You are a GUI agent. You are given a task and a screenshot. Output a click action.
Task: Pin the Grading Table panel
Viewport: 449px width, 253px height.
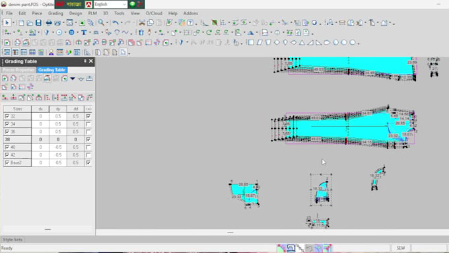pyautogui.click(x=85, y=61)
